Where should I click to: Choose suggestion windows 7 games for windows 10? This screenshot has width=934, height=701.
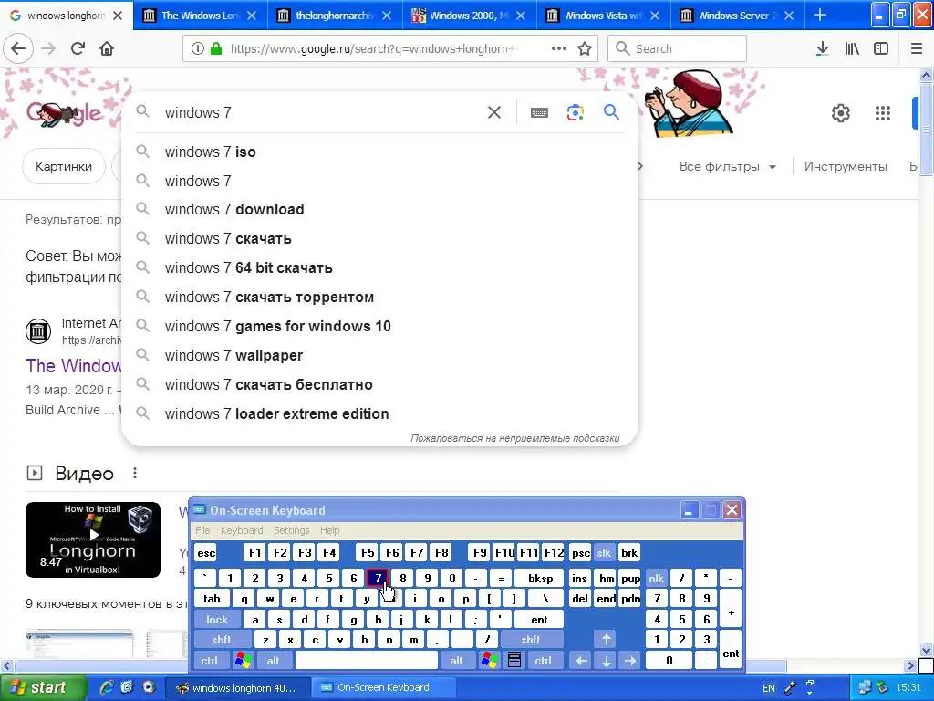(x=379, y=326)
